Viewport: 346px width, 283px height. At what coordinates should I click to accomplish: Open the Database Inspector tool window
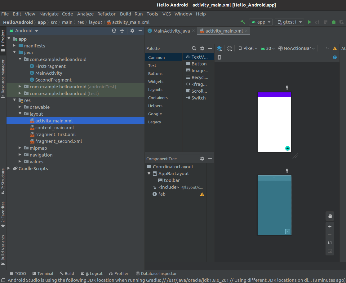click(x=156, y=273)
